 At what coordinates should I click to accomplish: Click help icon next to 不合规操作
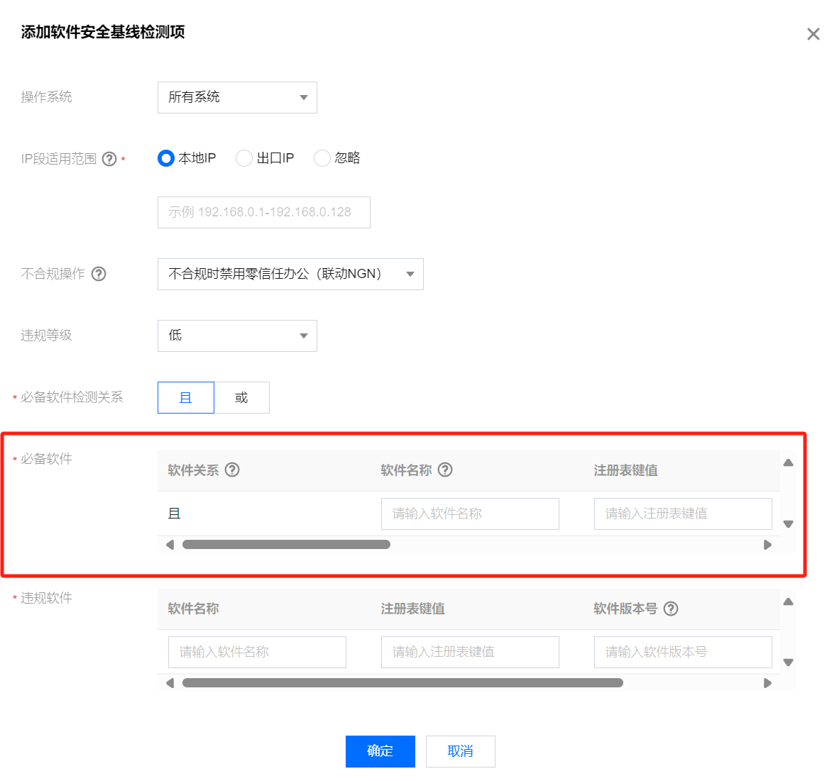click(x=99, y=274)
